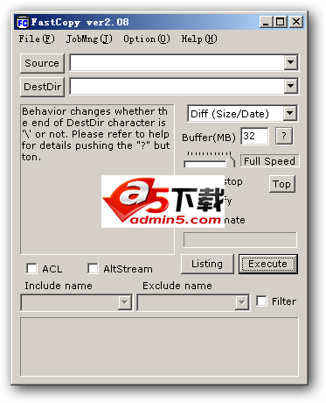The image size is (326, 403).
Task: Open the JobMng(J) menu
Action: [89, 39]
